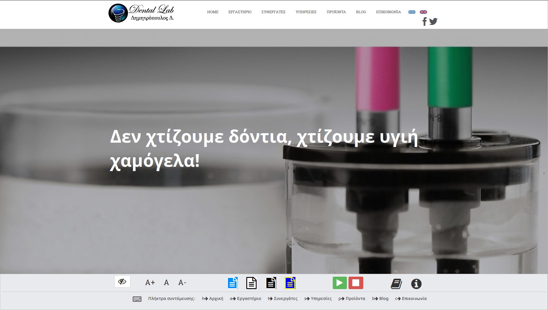Click the Πλήκτρα συντόμευσης label
548x310 pixels.
pyautogui.click(x=172, y=299)
